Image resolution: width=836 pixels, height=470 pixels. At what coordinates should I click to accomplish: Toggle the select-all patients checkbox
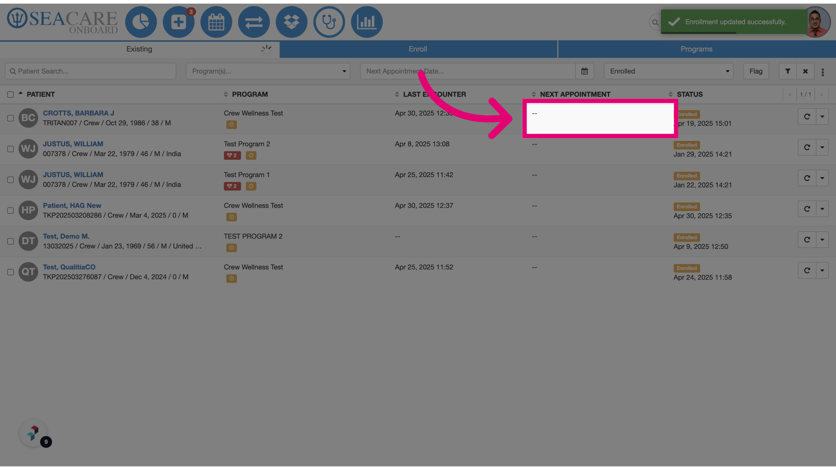click(x=10, y=94)
